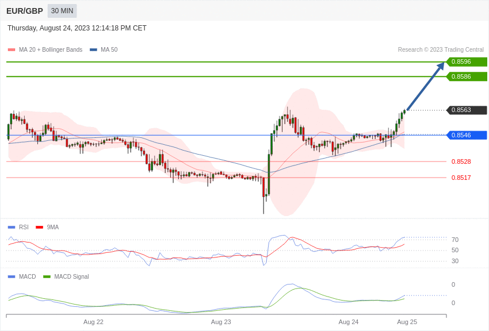Click the MACD Signal green legend swatch
The height and width of the screenshot is (331, 489).
pyautogui.click(x=47, y=276)
